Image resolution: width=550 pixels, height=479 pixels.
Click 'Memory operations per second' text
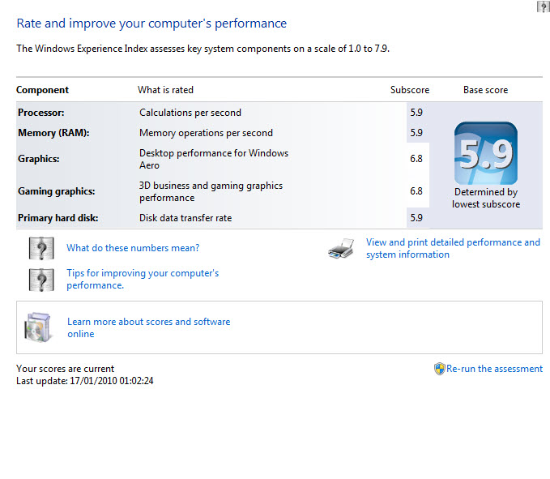click(x=206, y=133)
